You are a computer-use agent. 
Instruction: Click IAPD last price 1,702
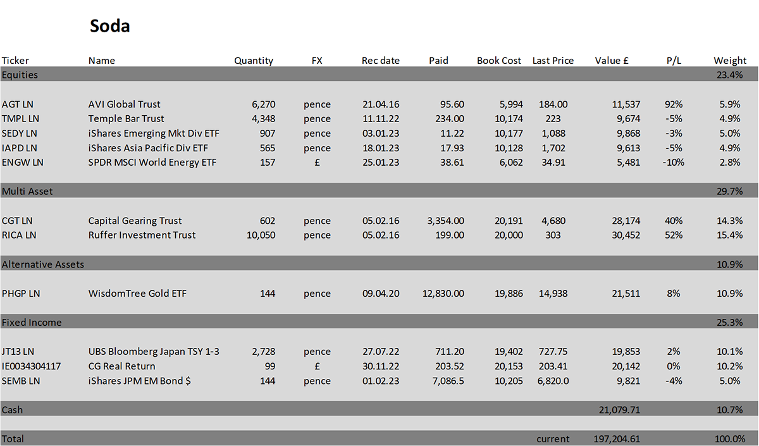click(x=553, y=148)
